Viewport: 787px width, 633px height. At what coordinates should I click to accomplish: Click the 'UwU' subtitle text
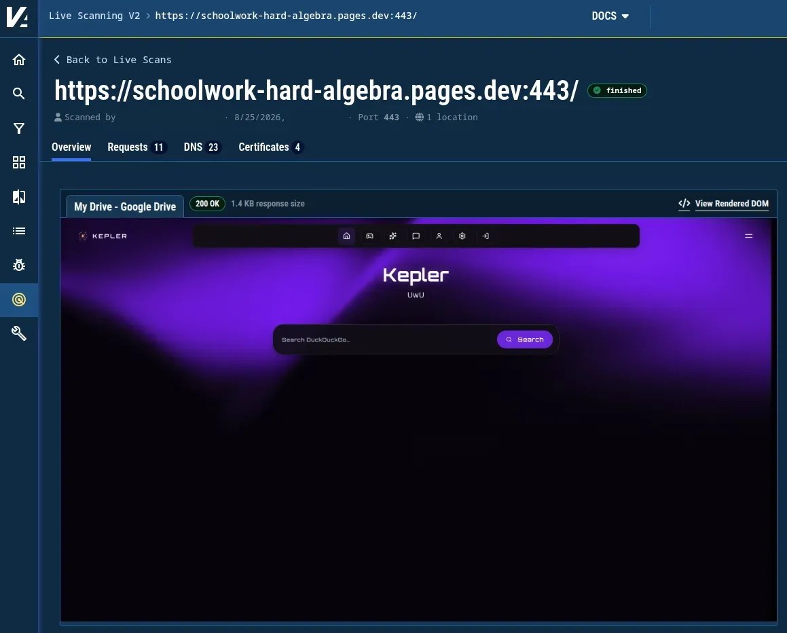[416, 295]
